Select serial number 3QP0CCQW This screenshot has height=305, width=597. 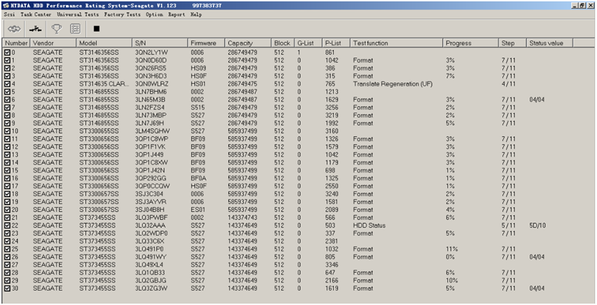153,186
